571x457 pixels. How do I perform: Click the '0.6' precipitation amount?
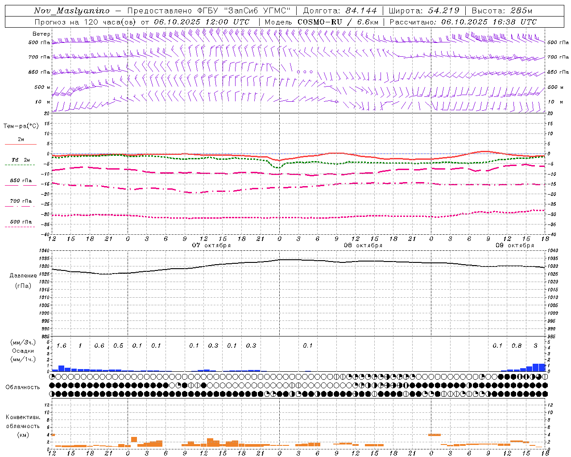pos(99,346)
